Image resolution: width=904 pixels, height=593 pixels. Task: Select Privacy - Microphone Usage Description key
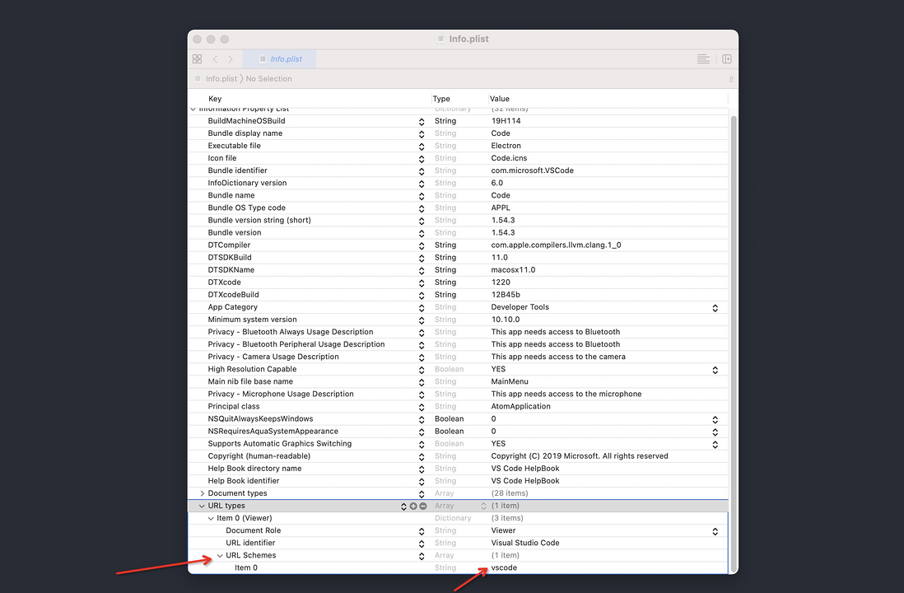(281, 394)
